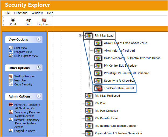
Task: Open the Functions menu
Action: pyautogui.click(x=21, y=13)
